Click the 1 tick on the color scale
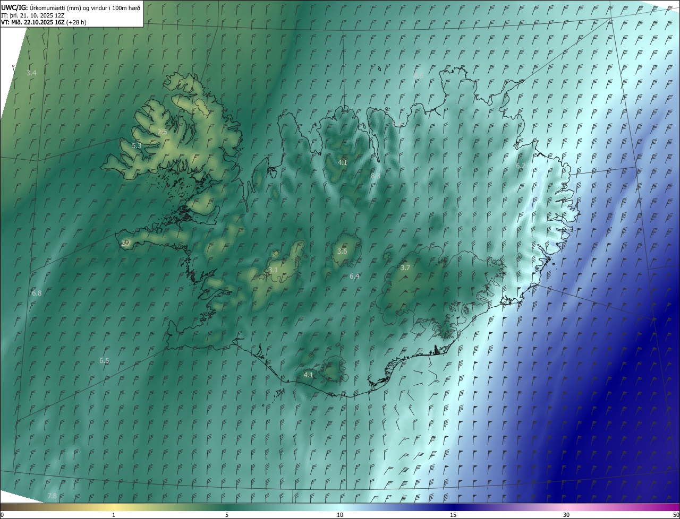This screenshot has height=519, width=680. (114, 515)
